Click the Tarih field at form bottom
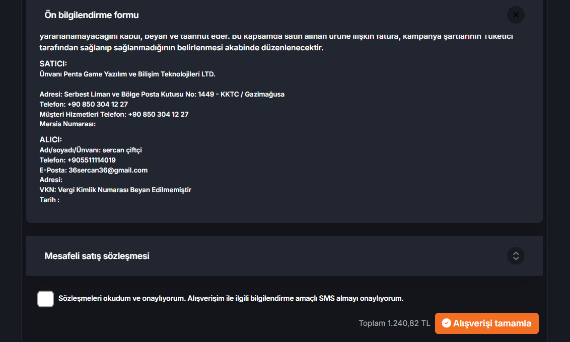570x342 pixels. click(49, 200)
